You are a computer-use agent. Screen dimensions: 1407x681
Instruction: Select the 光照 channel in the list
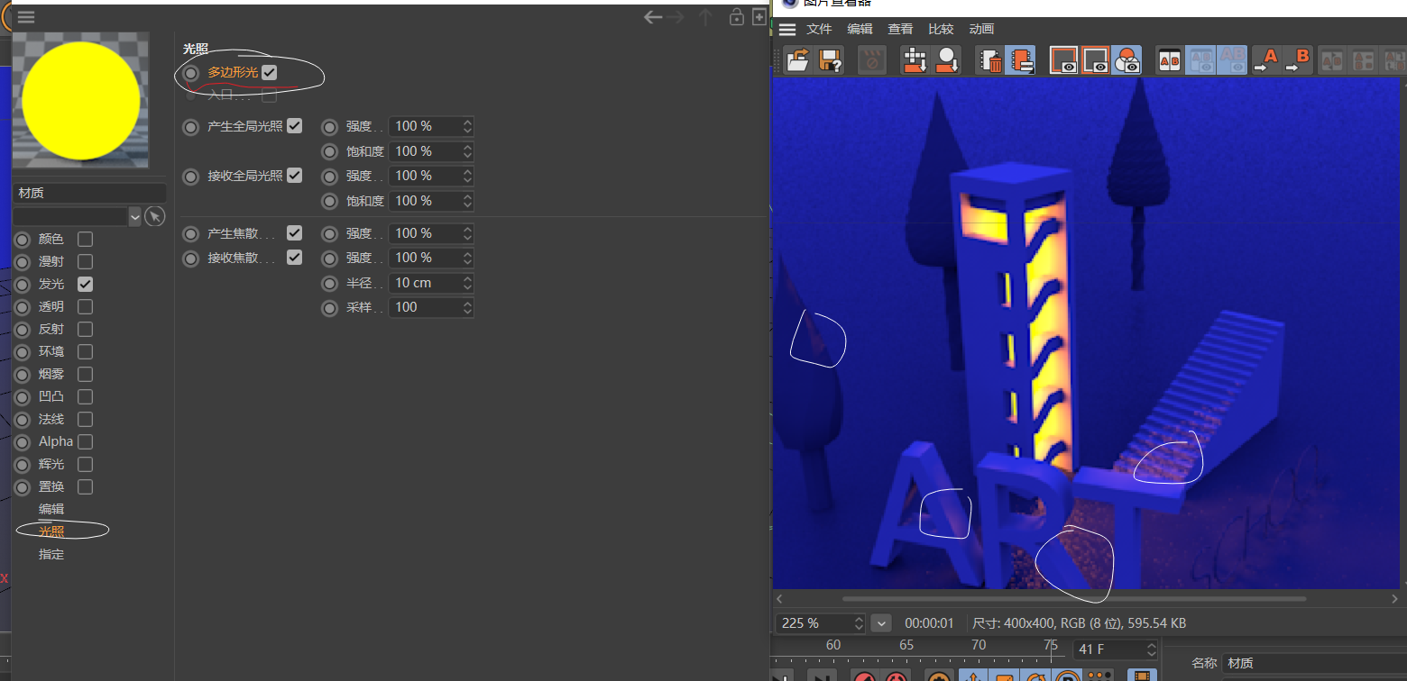point(51,531)
